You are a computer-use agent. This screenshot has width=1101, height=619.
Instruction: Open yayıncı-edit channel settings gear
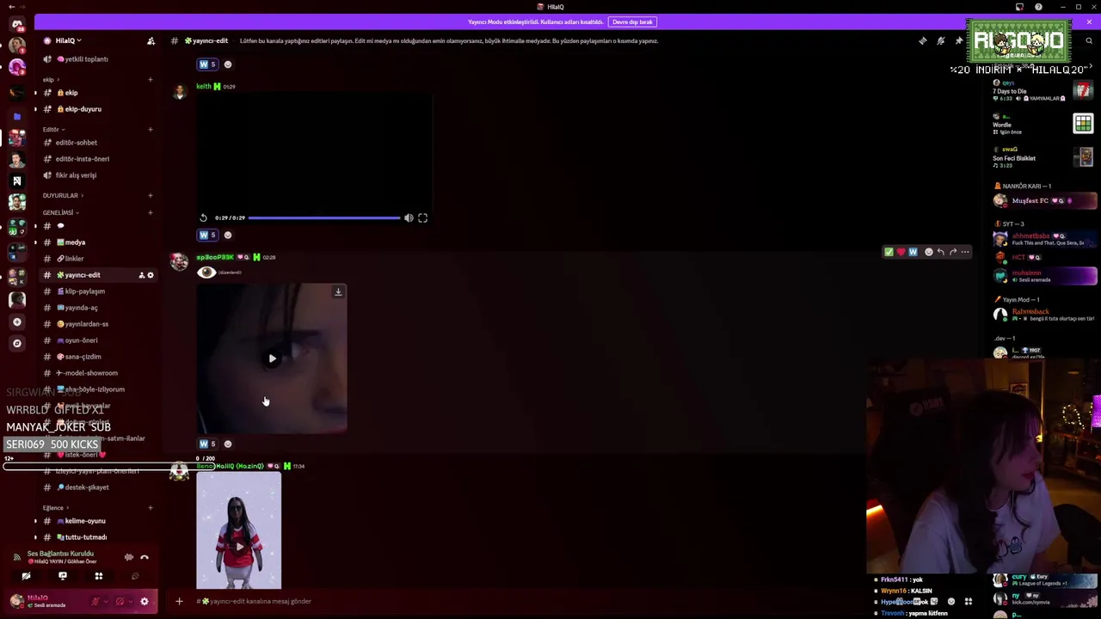tap(151, 275)
